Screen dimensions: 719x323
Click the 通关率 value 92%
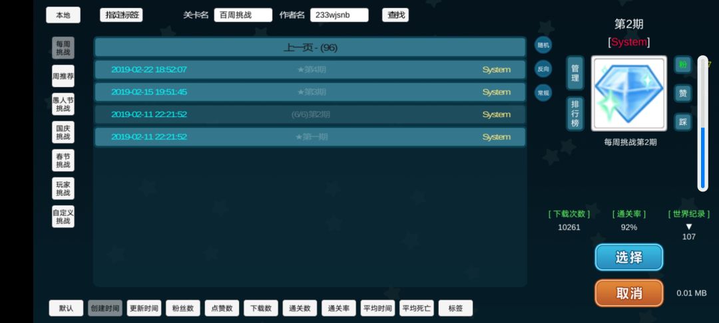click(x=629, y=227)
